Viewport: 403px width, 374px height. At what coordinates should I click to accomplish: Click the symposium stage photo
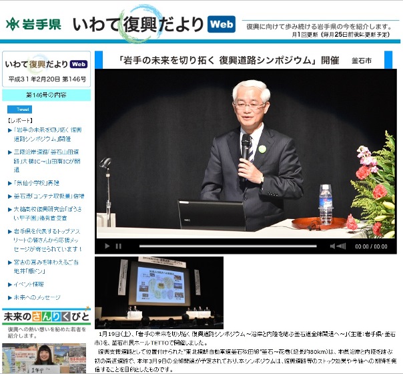159,293
